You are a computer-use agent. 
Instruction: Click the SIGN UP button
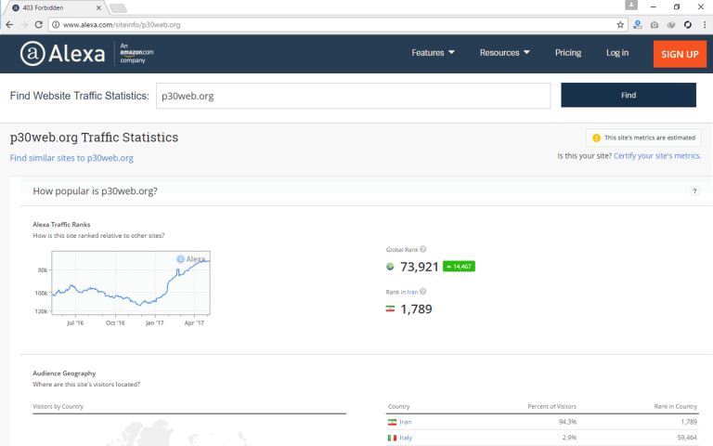pos(680,54)
